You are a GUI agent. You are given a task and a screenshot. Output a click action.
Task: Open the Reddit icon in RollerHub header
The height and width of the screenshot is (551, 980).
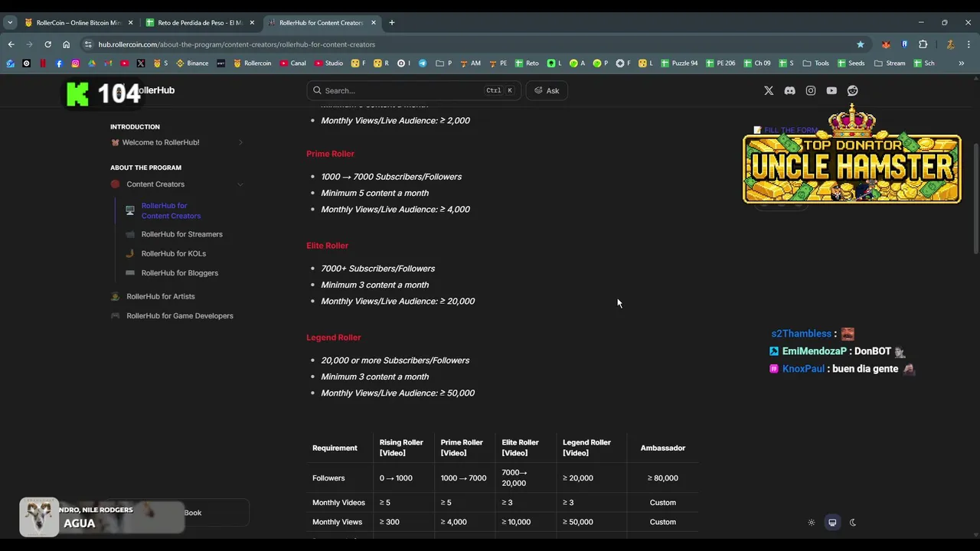pyautogui.click(x=852, y=90)
